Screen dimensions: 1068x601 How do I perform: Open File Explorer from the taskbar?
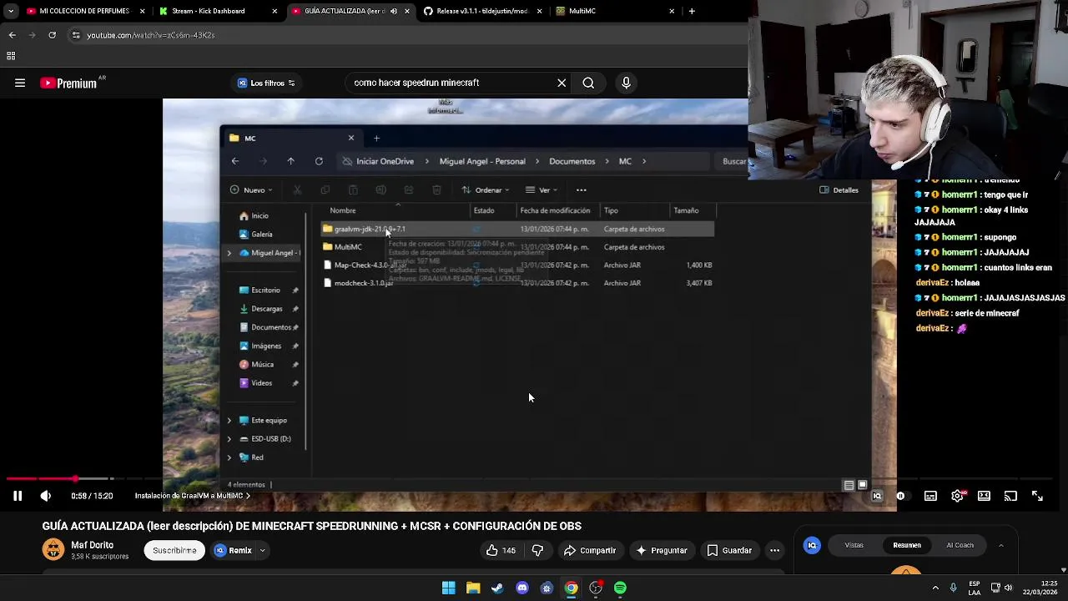click(473, 588)
